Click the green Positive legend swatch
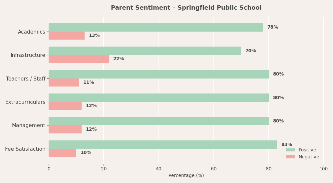Screen dimensions: 333x183 [290, 150]
